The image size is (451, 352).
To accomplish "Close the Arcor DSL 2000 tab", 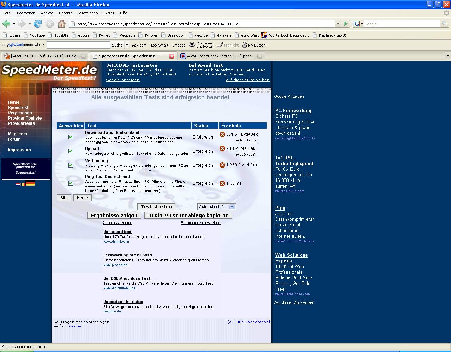I will 84,56.
